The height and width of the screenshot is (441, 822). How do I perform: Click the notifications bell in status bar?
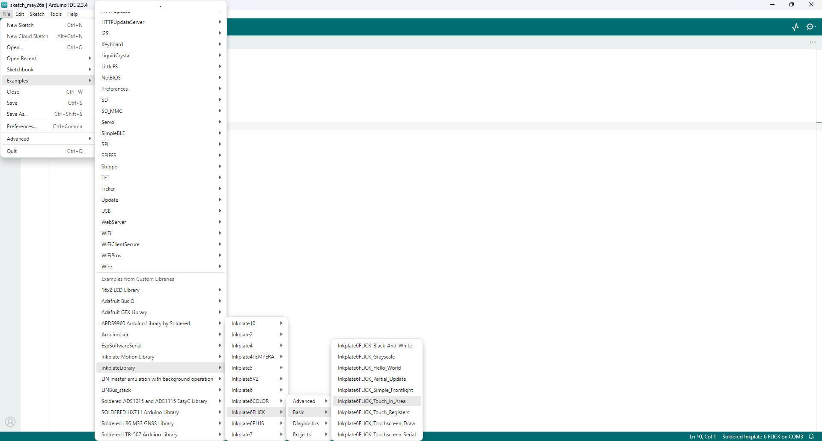(x=811, y=436)
